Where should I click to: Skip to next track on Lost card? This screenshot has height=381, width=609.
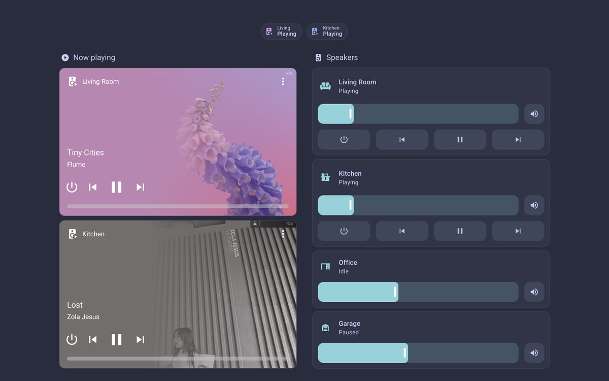coord(141,339)
